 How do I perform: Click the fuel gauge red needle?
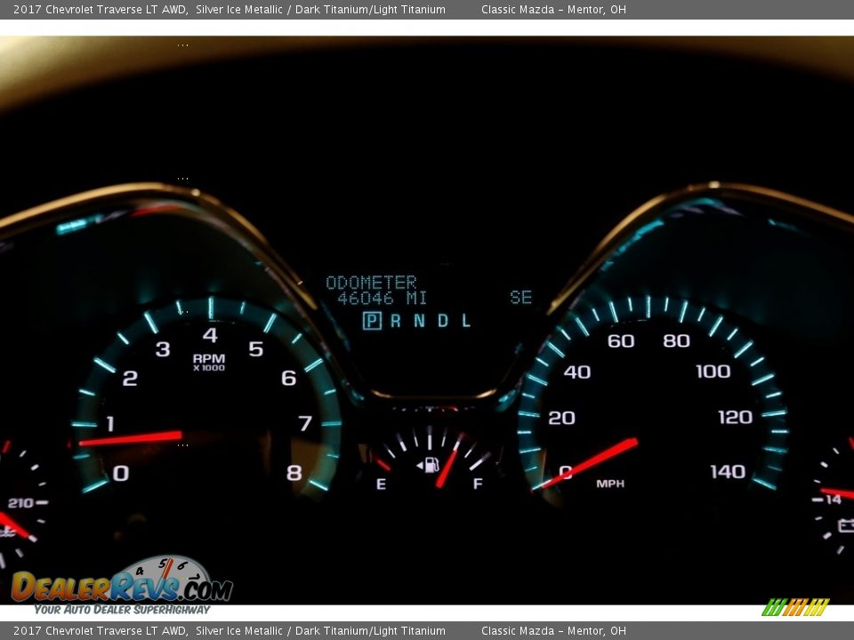(447, 467)
